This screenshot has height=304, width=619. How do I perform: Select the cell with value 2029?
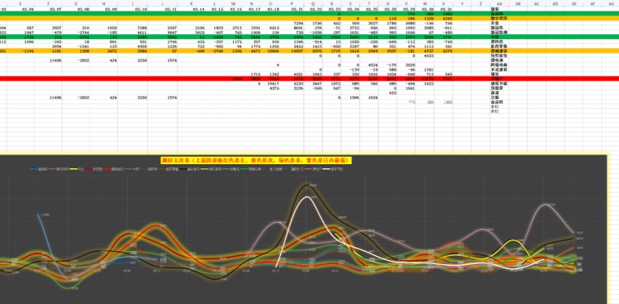click(x=410, y=65)
